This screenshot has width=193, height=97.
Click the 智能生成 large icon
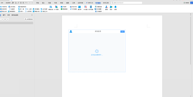point(51,8)
